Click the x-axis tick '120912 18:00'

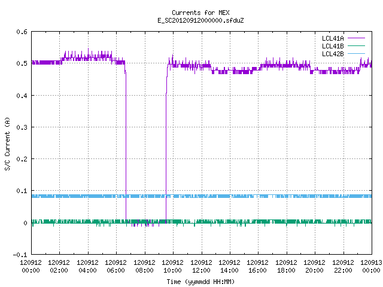tap(286, 267)
